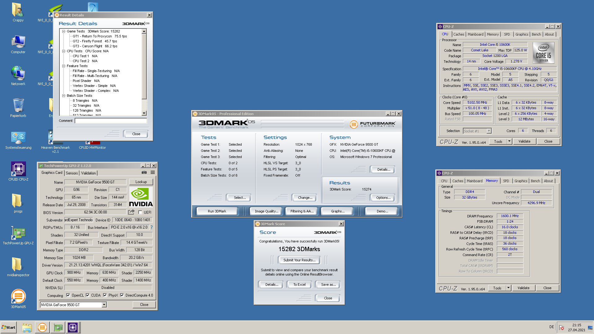This screenshot has height=334, width=594.
Task: Collapse the Game Tests tree node
Action: 63,31
